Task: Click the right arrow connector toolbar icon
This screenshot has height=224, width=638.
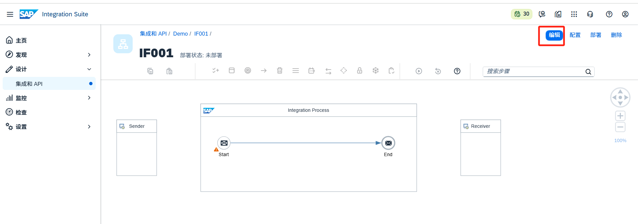Action: click(264, 71)
